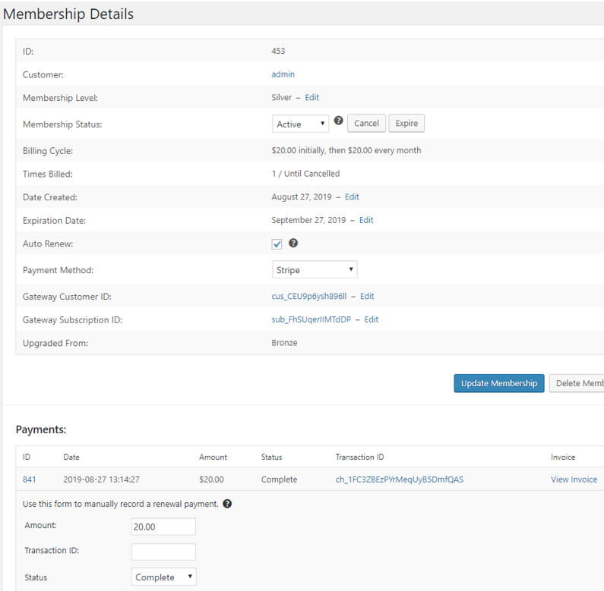Viewport: 604px width, 591px height.
Task: Edit the Gateway Subscription ID
Action: [372, 319]
